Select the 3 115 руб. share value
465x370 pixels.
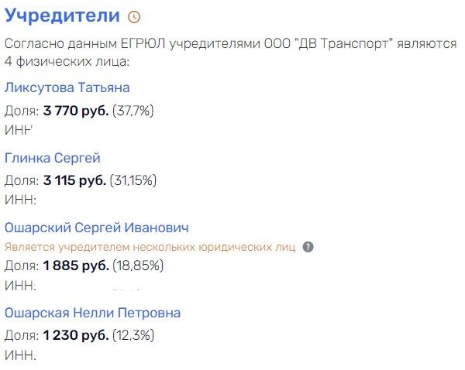click(x=74, y=180)
